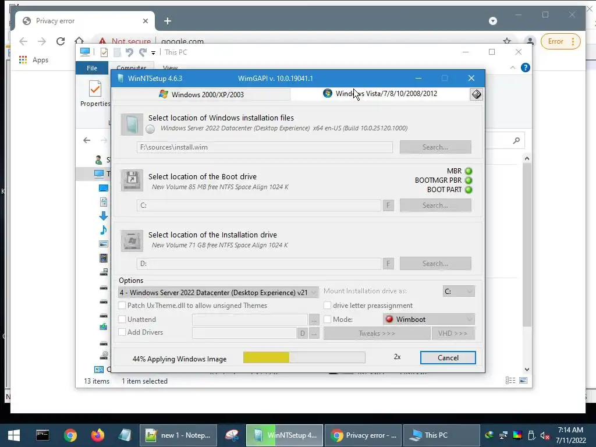Click the round disc icon before Windows Server 2022 text
596x447 pixels.
coord(150,129)
